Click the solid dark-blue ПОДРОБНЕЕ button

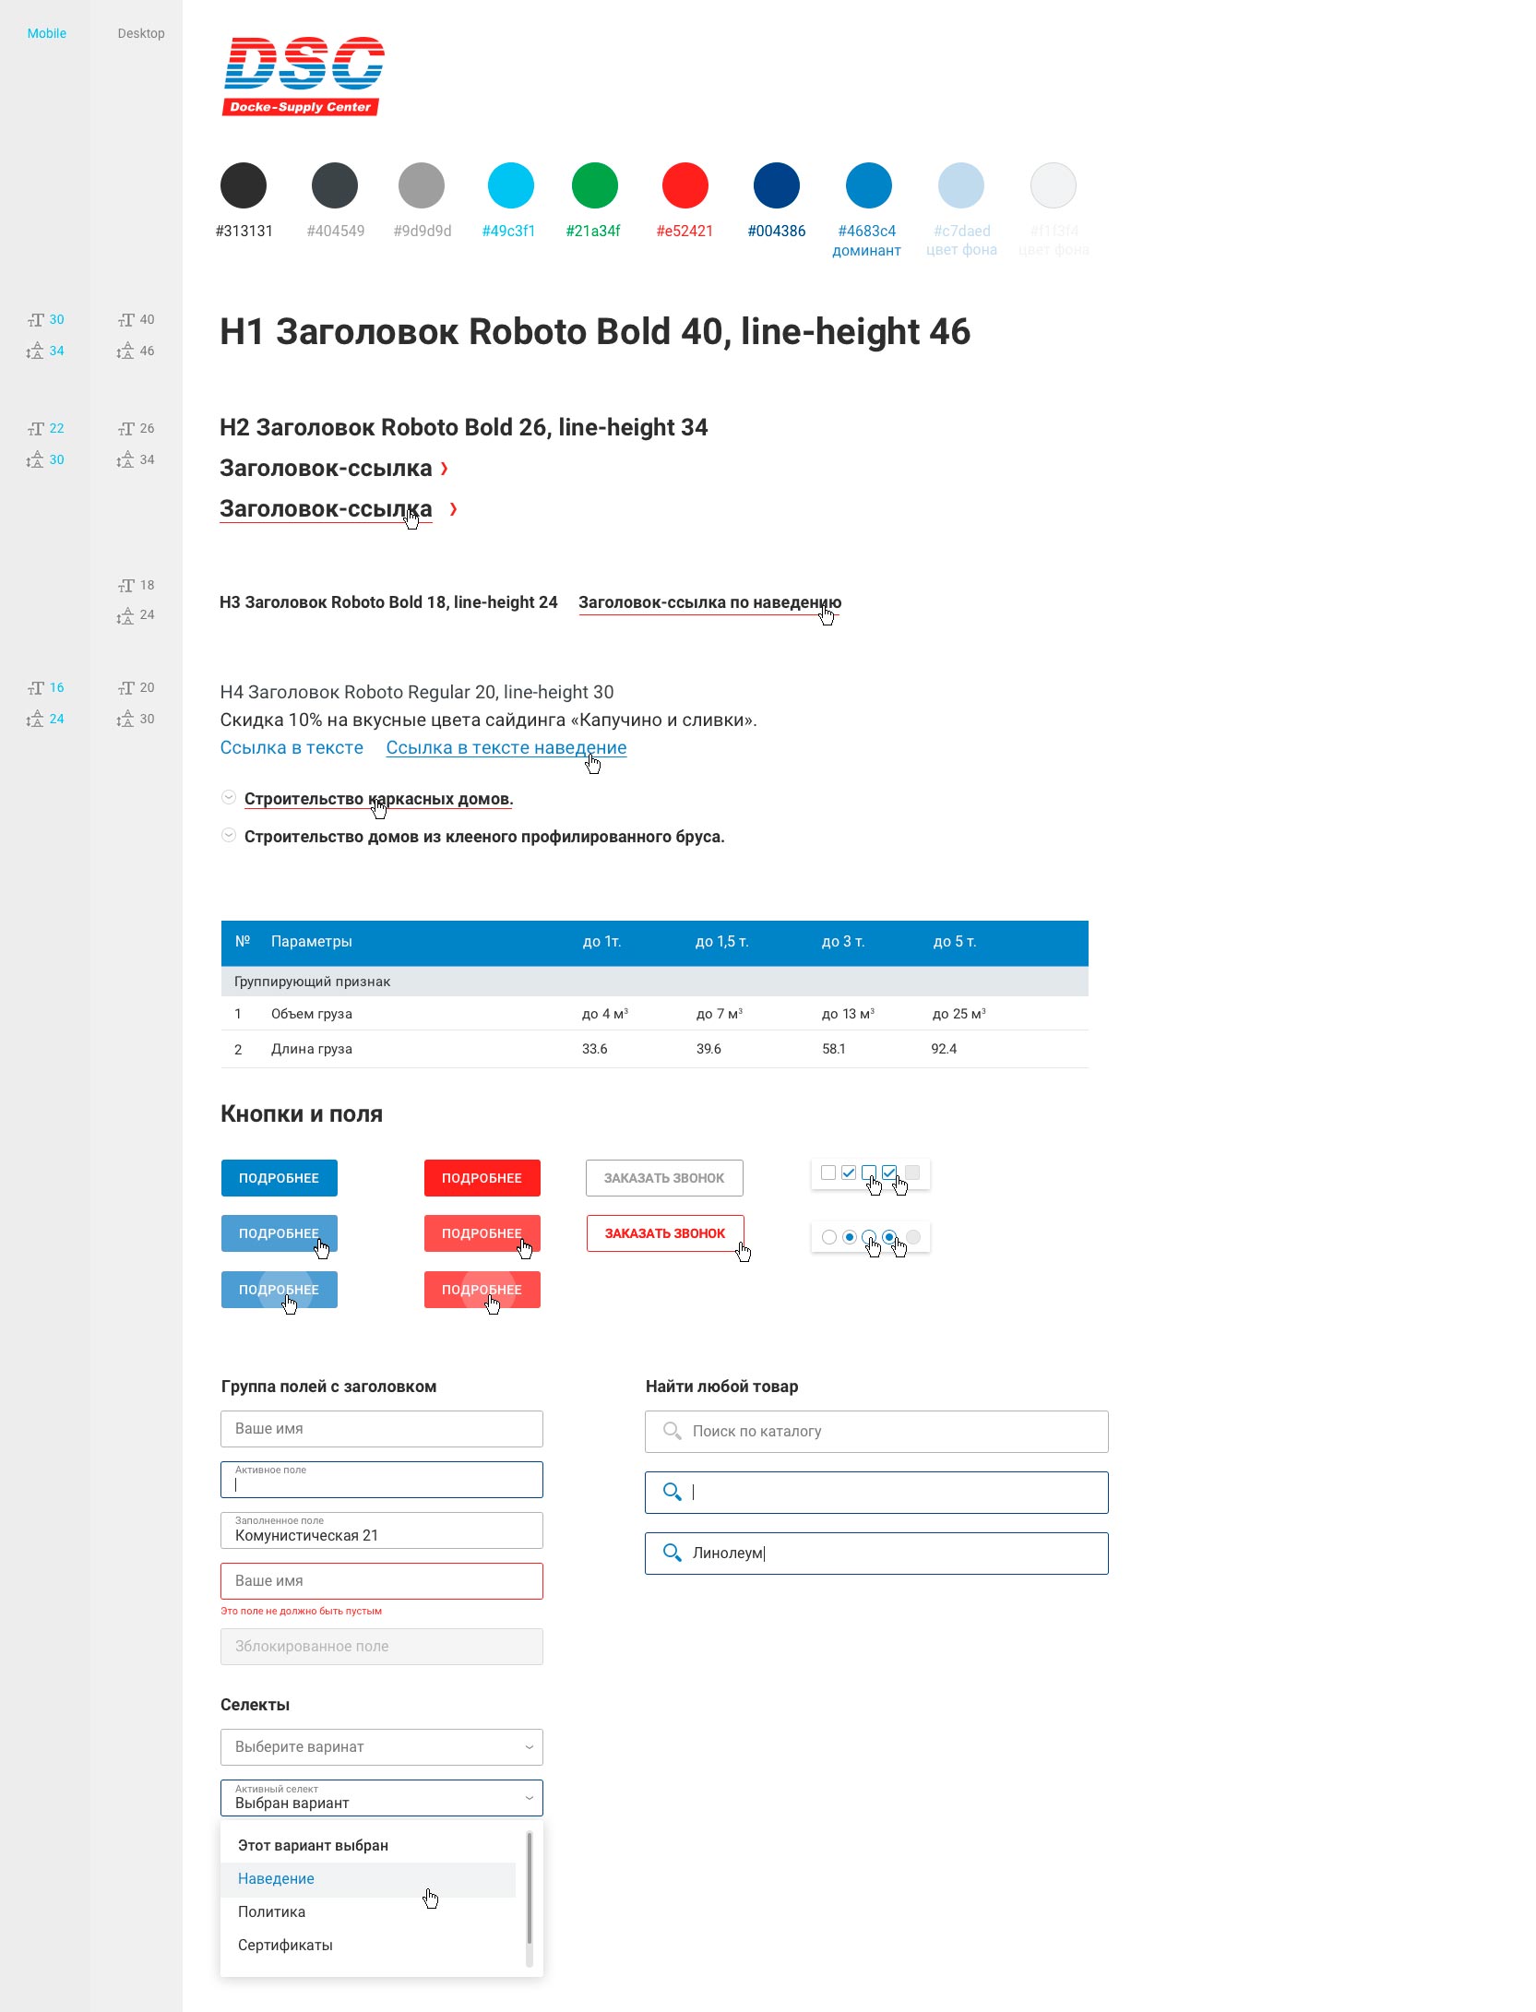(x=280, y=1178)
